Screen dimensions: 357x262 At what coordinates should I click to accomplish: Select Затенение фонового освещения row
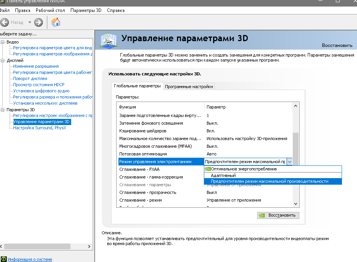(x=205, y=123)
